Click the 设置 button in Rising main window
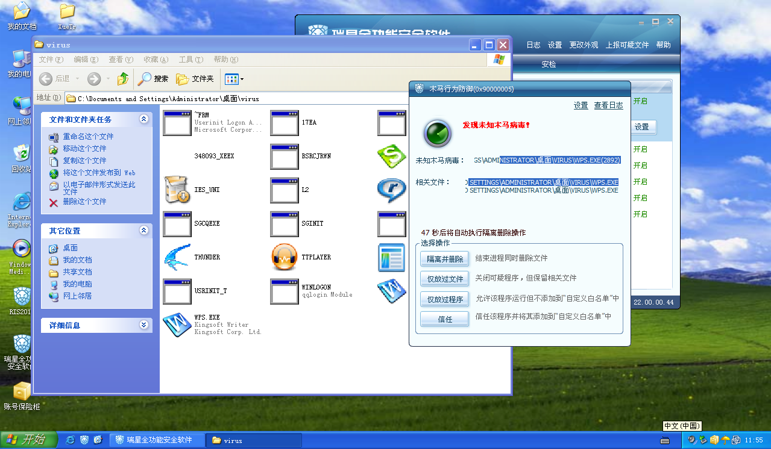This screenshot has width=771, height=449. pyautogui.click(x=642, y=127)
